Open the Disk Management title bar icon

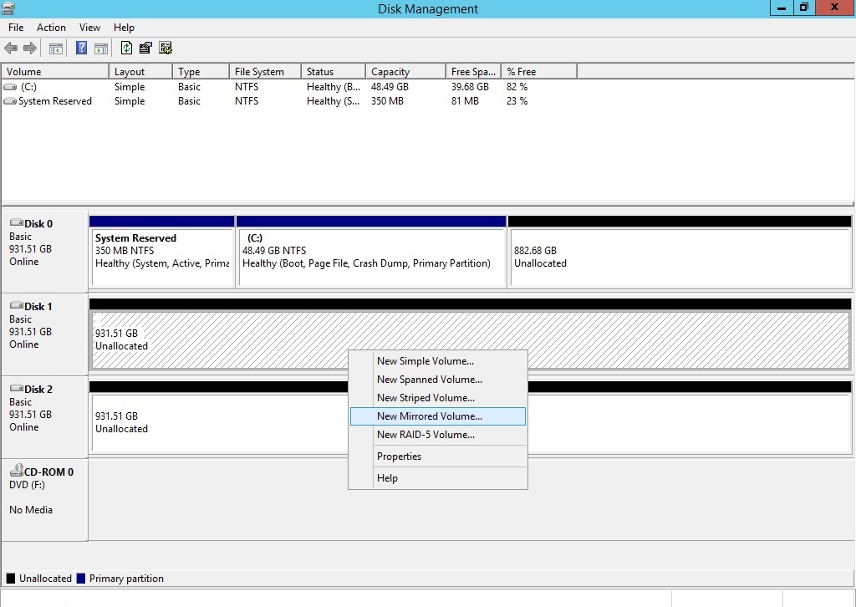(8, 8)
